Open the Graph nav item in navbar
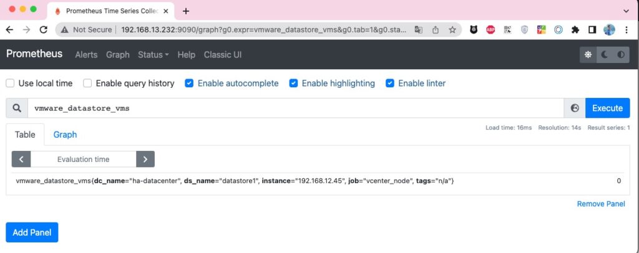 click(118, 54)
